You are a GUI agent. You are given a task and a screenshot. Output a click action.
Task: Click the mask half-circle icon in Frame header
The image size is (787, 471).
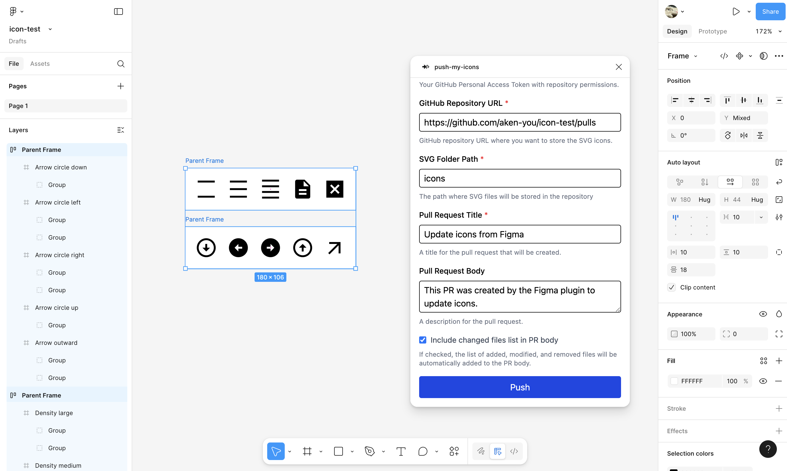(763, 56)
